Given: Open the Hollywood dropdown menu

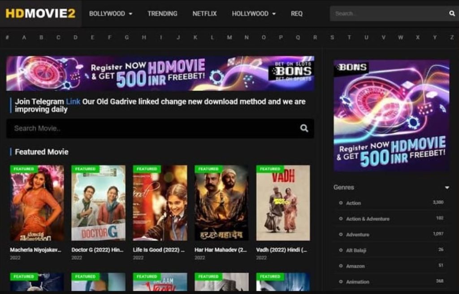Looking at the screenshot, I should point(254,14).
